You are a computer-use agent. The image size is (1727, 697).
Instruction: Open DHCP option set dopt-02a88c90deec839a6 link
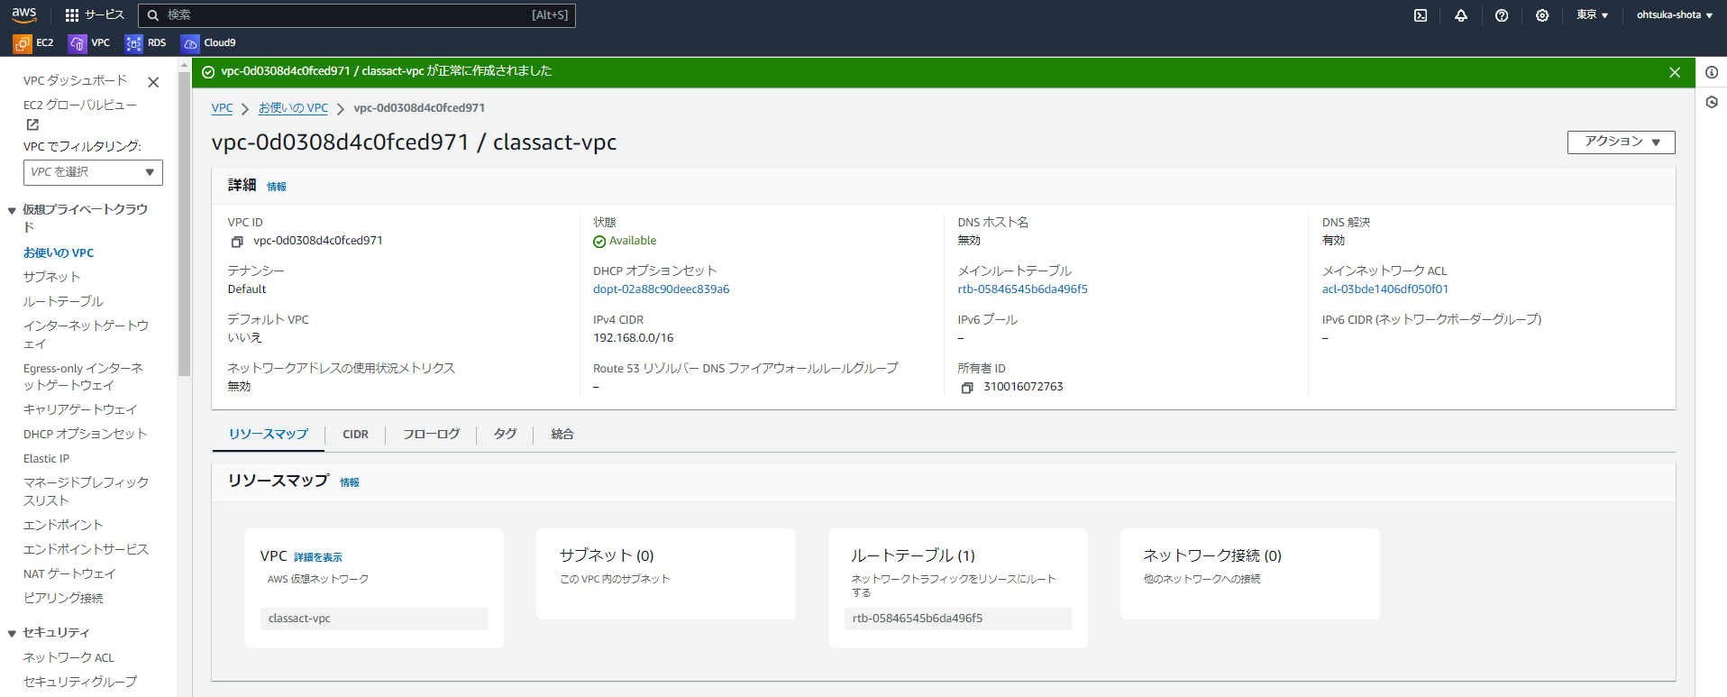click(661, 289)
